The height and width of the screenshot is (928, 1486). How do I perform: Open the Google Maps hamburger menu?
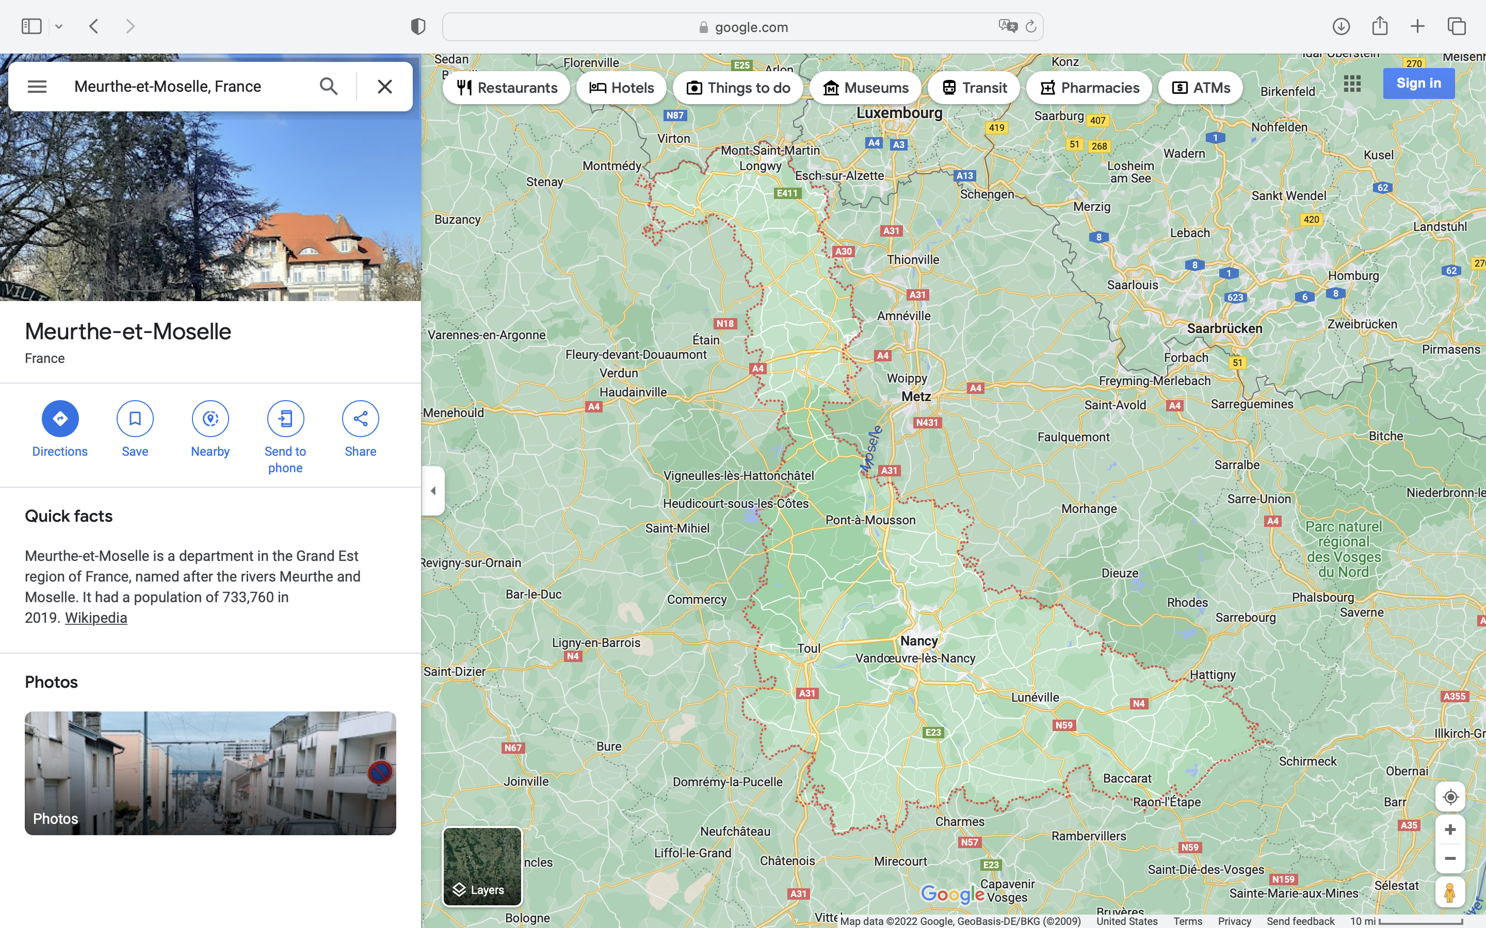pyautogui.click(x=37, y=87)
